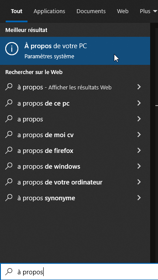The image size is (158, 280).
Task: Expand the chevron for 'a propos de votre ordinateur'
Action: [139, 182]
